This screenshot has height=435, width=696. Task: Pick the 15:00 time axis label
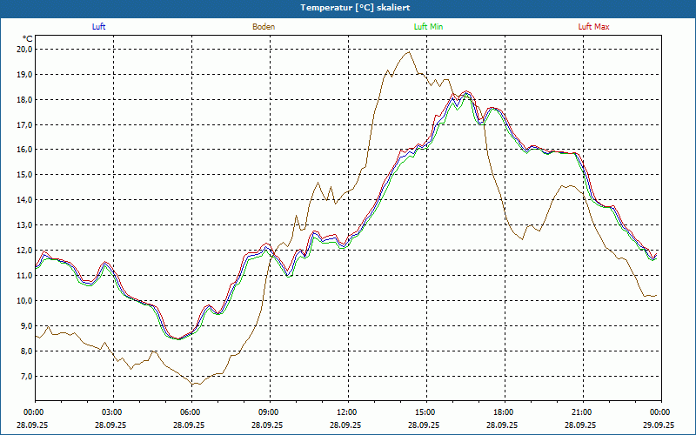425,412
